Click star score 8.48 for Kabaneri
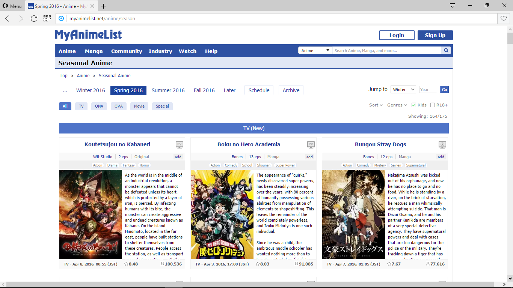This screenshot has height=288, width=513. pyautogui.click(x=131, y=264)
